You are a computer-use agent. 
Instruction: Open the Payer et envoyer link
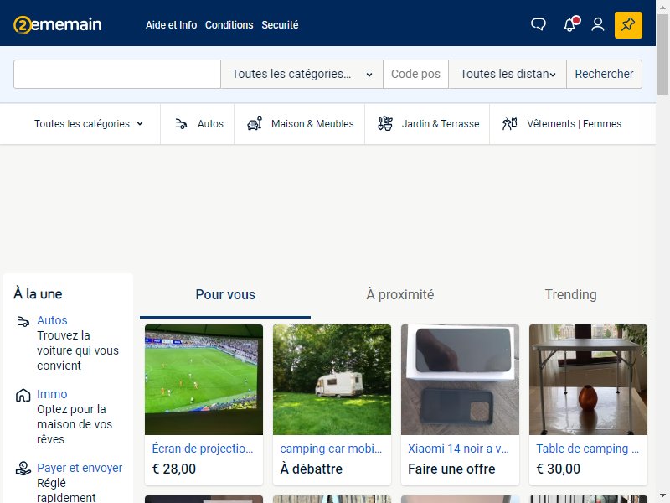(x=80, y=468)
